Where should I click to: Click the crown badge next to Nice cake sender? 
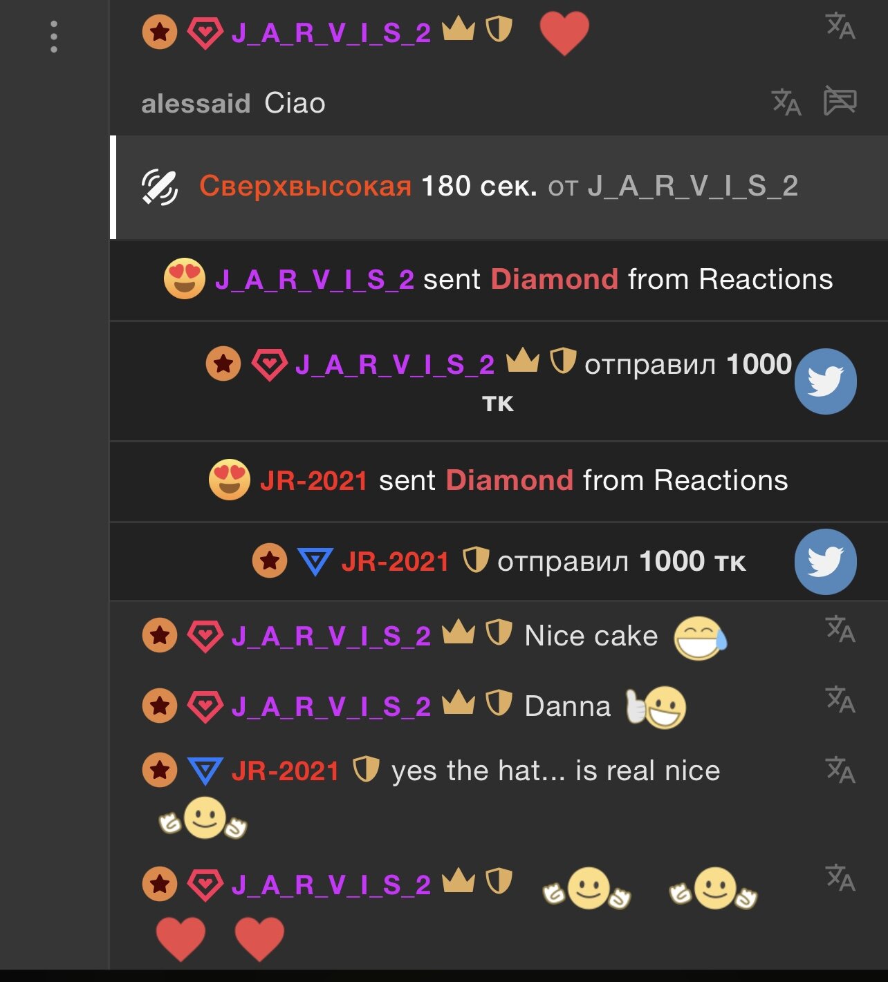click(x=459, y=632)
